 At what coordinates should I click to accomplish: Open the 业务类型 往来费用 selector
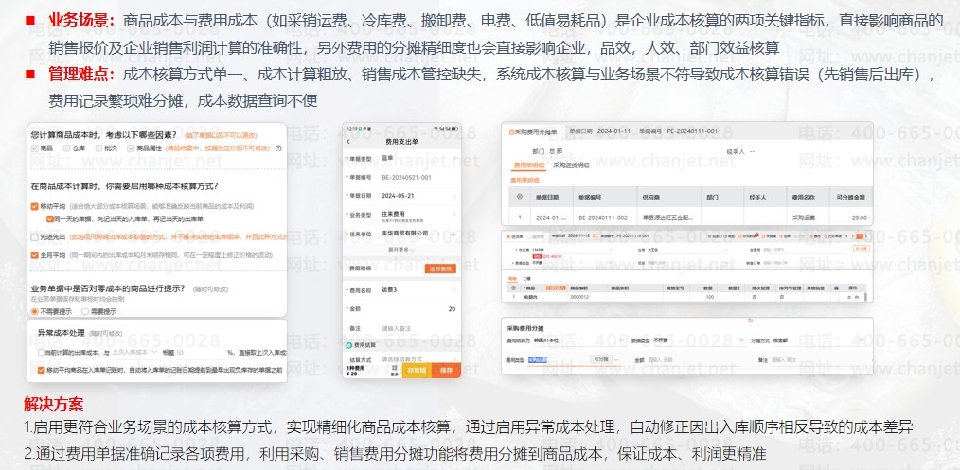pos(401,216)
